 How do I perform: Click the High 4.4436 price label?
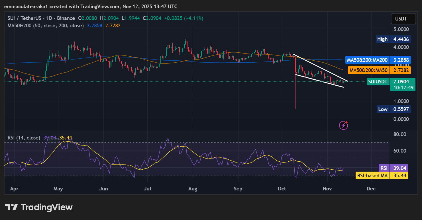(393, 39)
